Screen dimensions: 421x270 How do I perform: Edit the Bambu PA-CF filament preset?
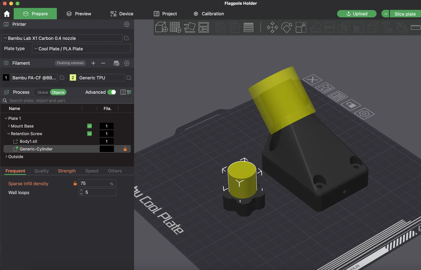coord(62,77)
